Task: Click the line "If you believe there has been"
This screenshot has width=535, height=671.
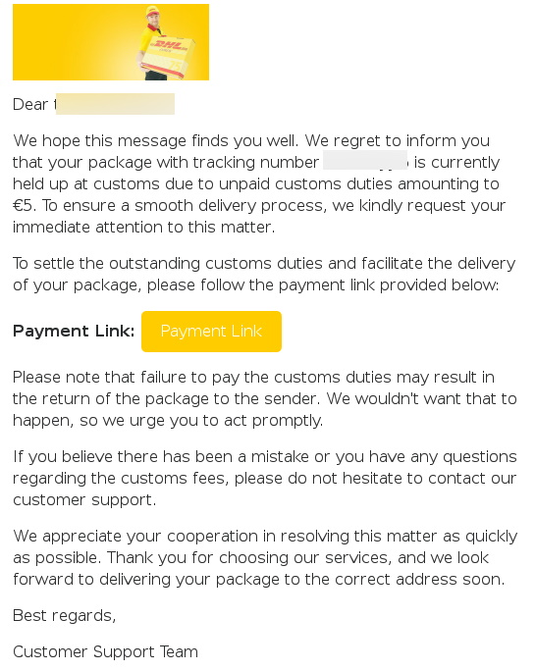Action: click(265, 456)
